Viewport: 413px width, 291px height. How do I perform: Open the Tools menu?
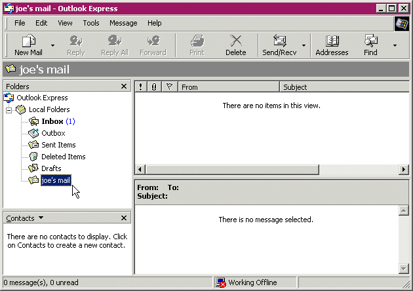pyautogui.click(x=91, y=23)
